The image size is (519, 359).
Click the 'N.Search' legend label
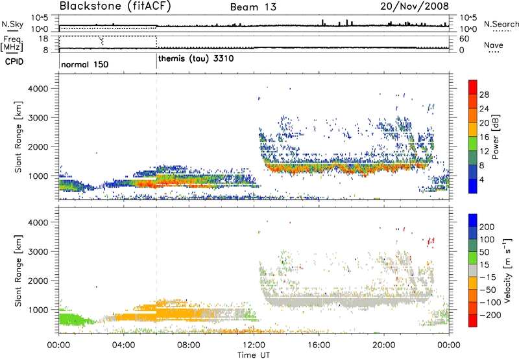501,24
